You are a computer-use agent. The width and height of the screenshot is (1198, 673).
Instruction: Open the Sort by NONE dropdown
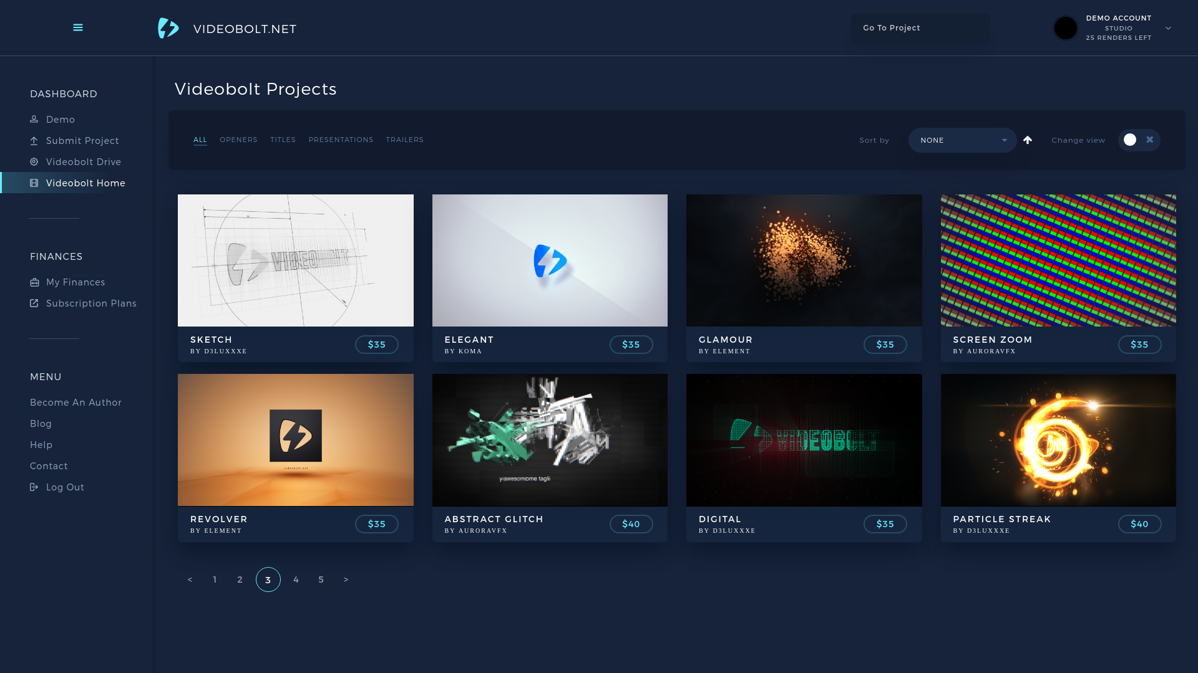pyautogui.click(x=962, y=140)
